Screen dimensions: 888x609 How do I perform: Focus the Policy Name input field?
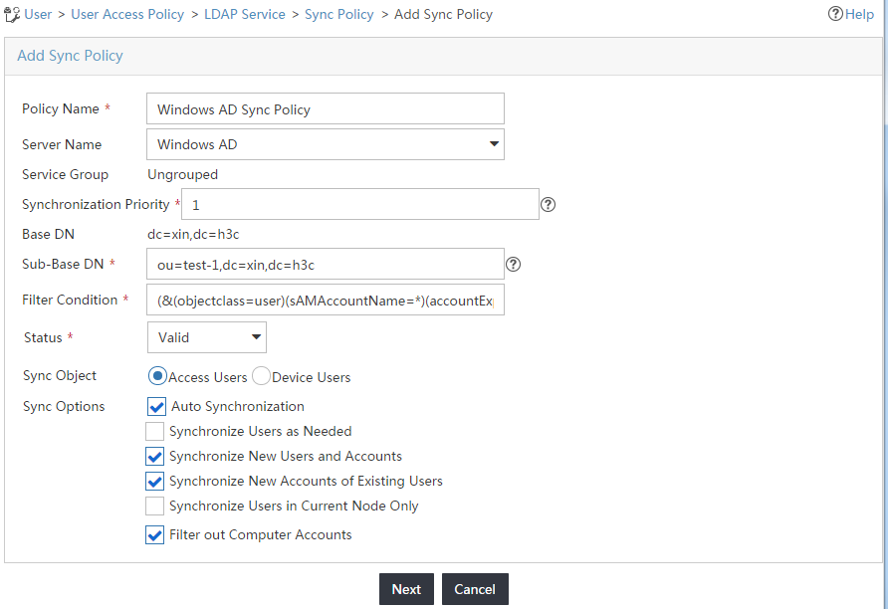326,108
